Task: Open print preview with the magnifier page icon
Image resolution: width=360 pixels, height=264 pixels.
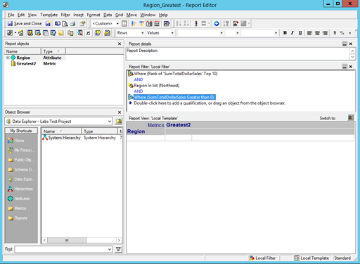Action: tap(65, 23)
